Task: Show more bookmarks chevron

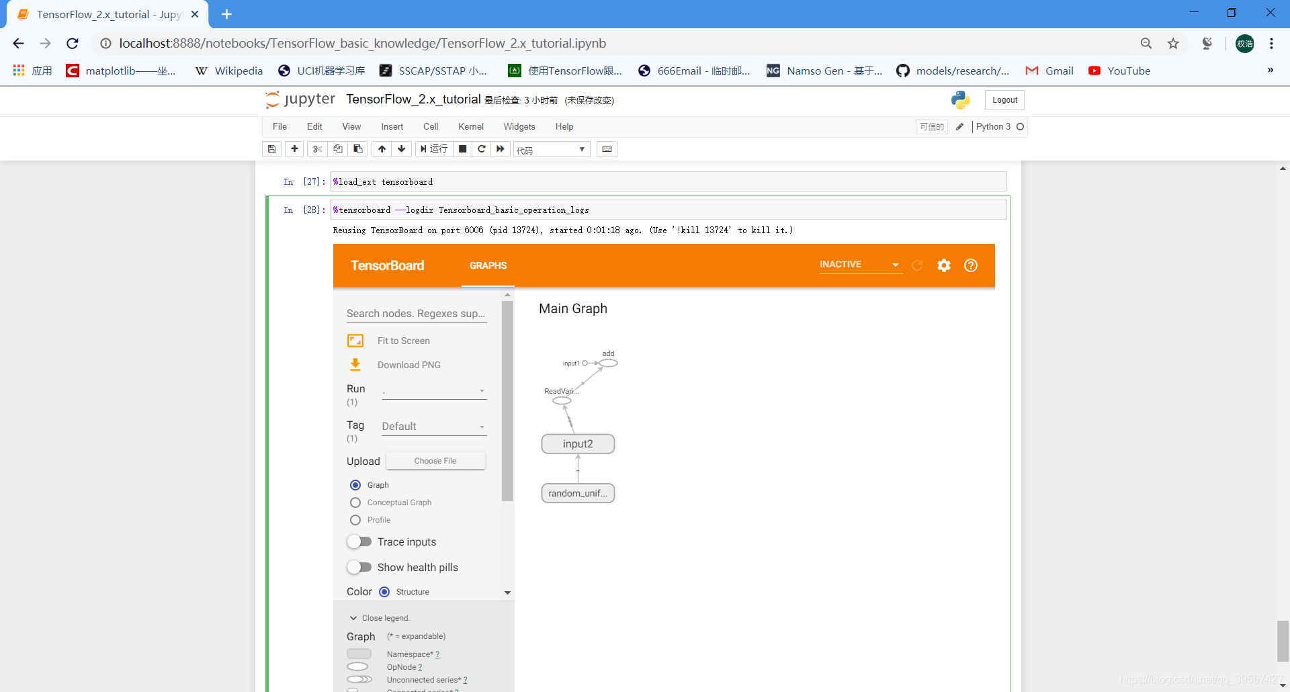Action: [x=1271, y=70]
